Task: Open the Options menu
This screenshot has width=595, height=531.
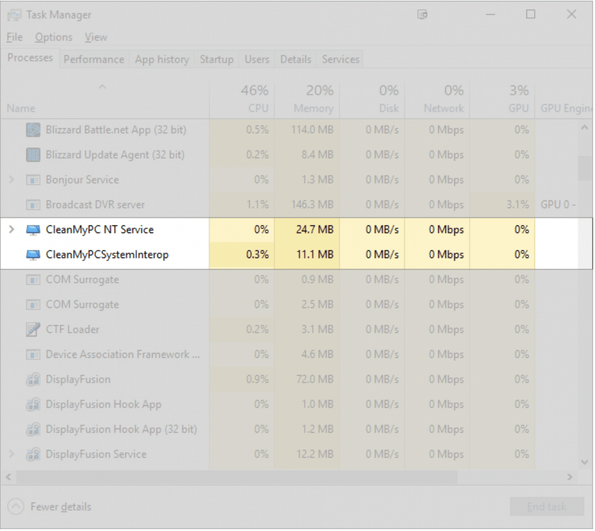Action: click(54, 37)
